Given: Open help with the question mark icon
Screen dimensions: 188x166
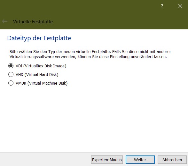Looking at the screenshot, I should click(x=162, y=6).
